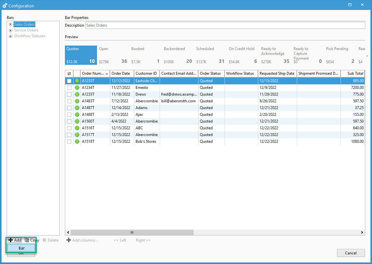Toggle the select-all checkbox in grid header
The image size is (372, 264).
69,73
